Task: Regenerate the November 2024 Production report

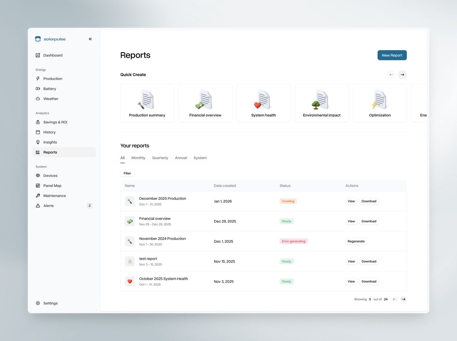Action: [x=356, y=241]
